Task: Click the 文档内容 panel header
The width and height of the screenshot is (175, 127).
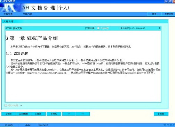Action: point(85,22)
